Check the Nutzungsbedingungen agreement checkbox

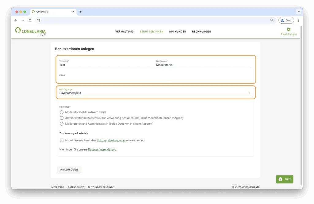[x=62, y=140]
